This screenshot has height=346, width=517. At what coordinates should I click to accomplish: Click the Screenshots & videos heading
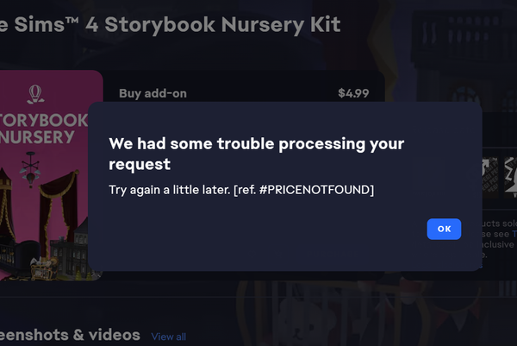[69, 335]
